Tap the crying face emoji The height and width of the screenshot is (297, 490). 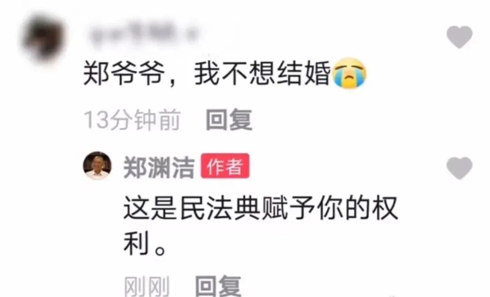click(x=349, y=73)
